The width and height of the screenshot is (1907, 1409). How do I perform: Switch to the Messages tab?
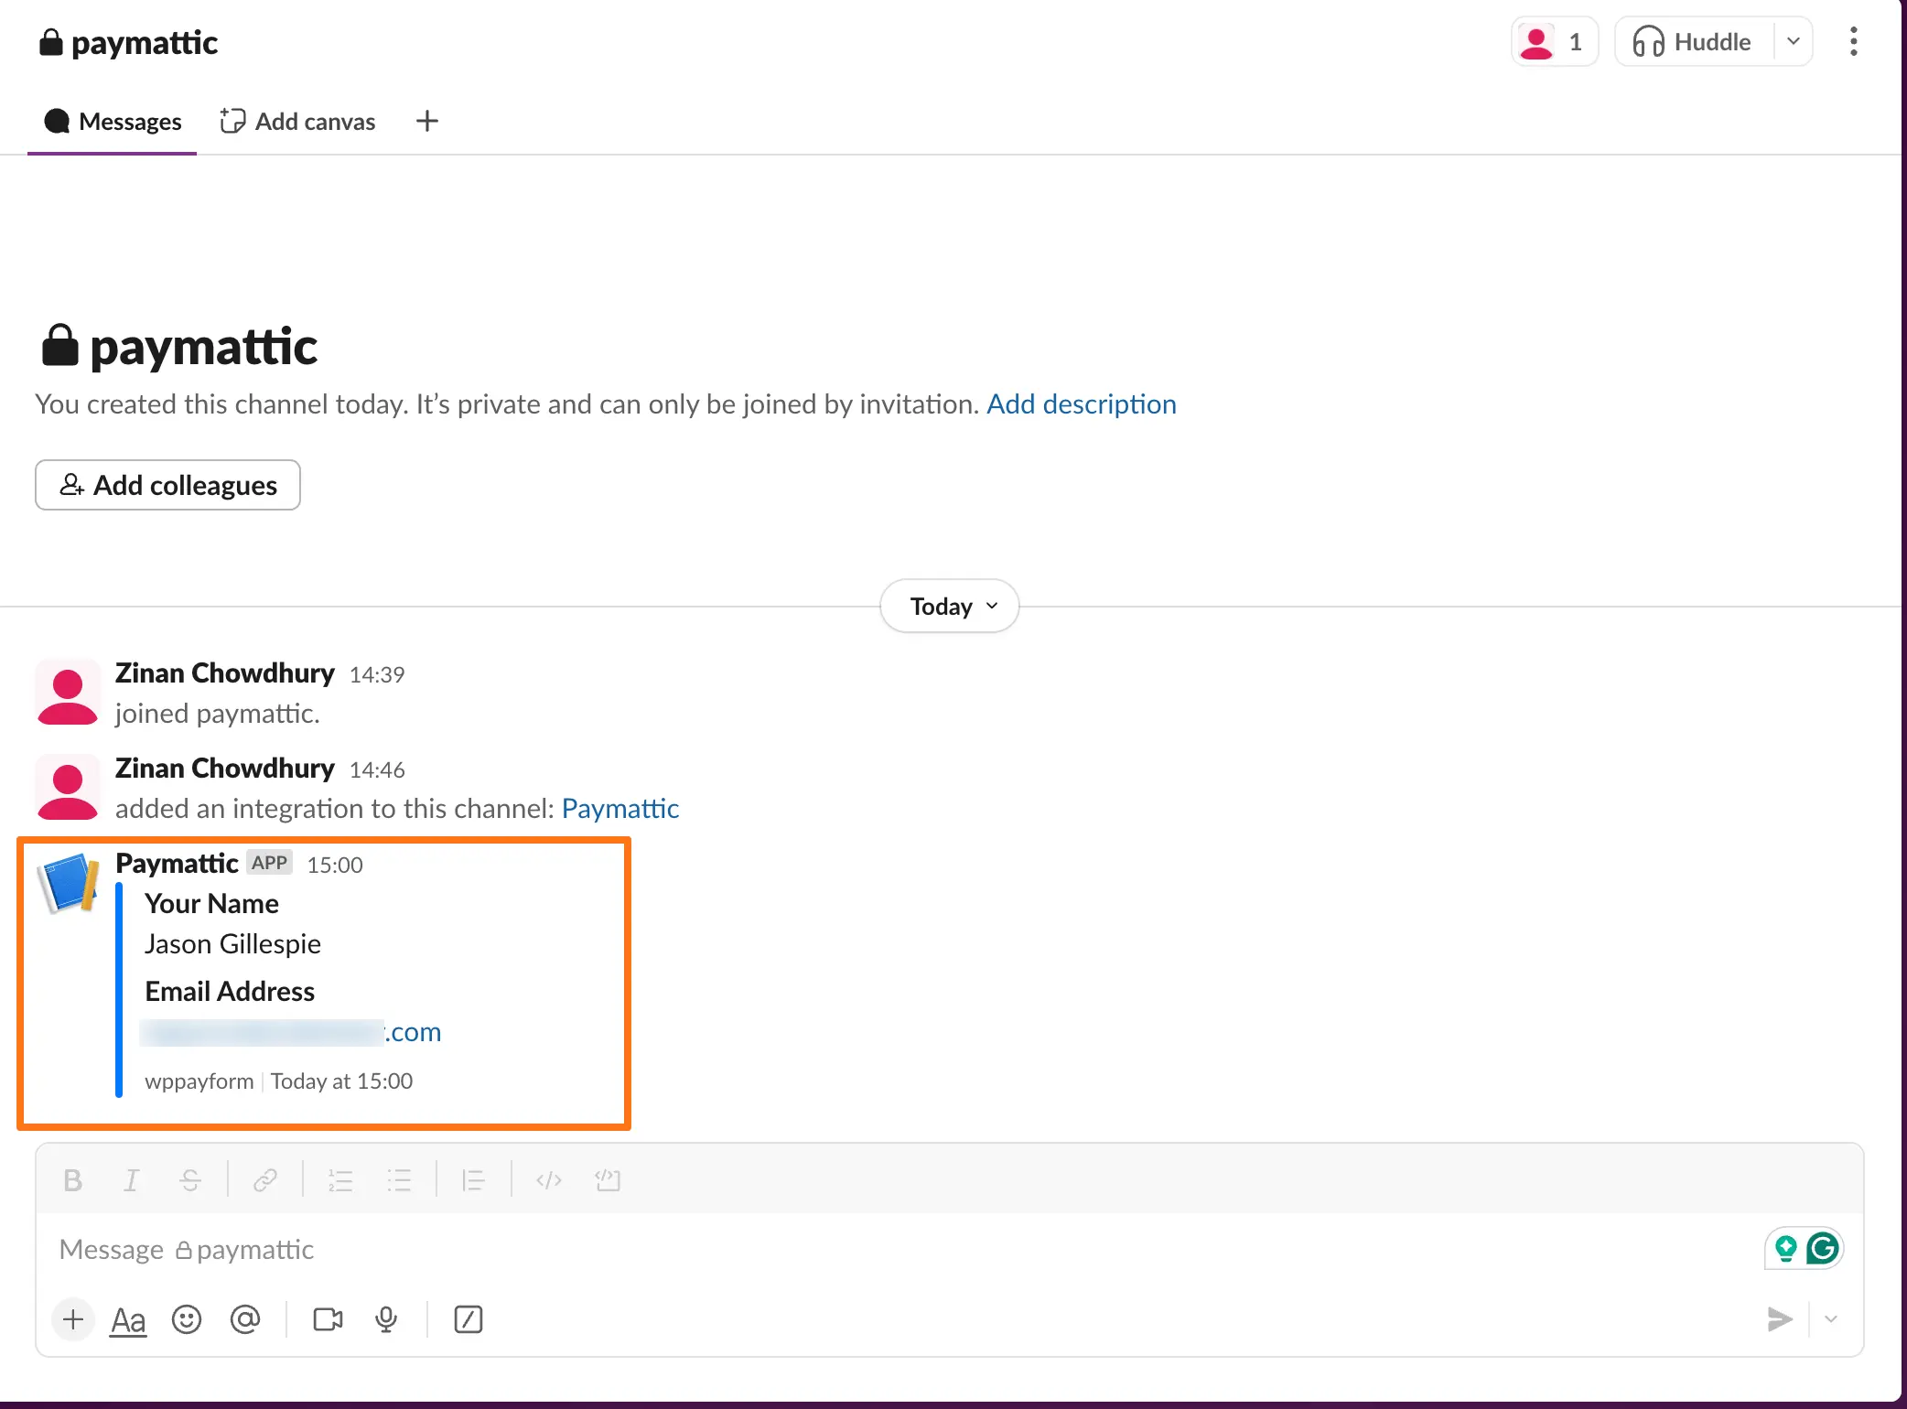coord(113,122)
